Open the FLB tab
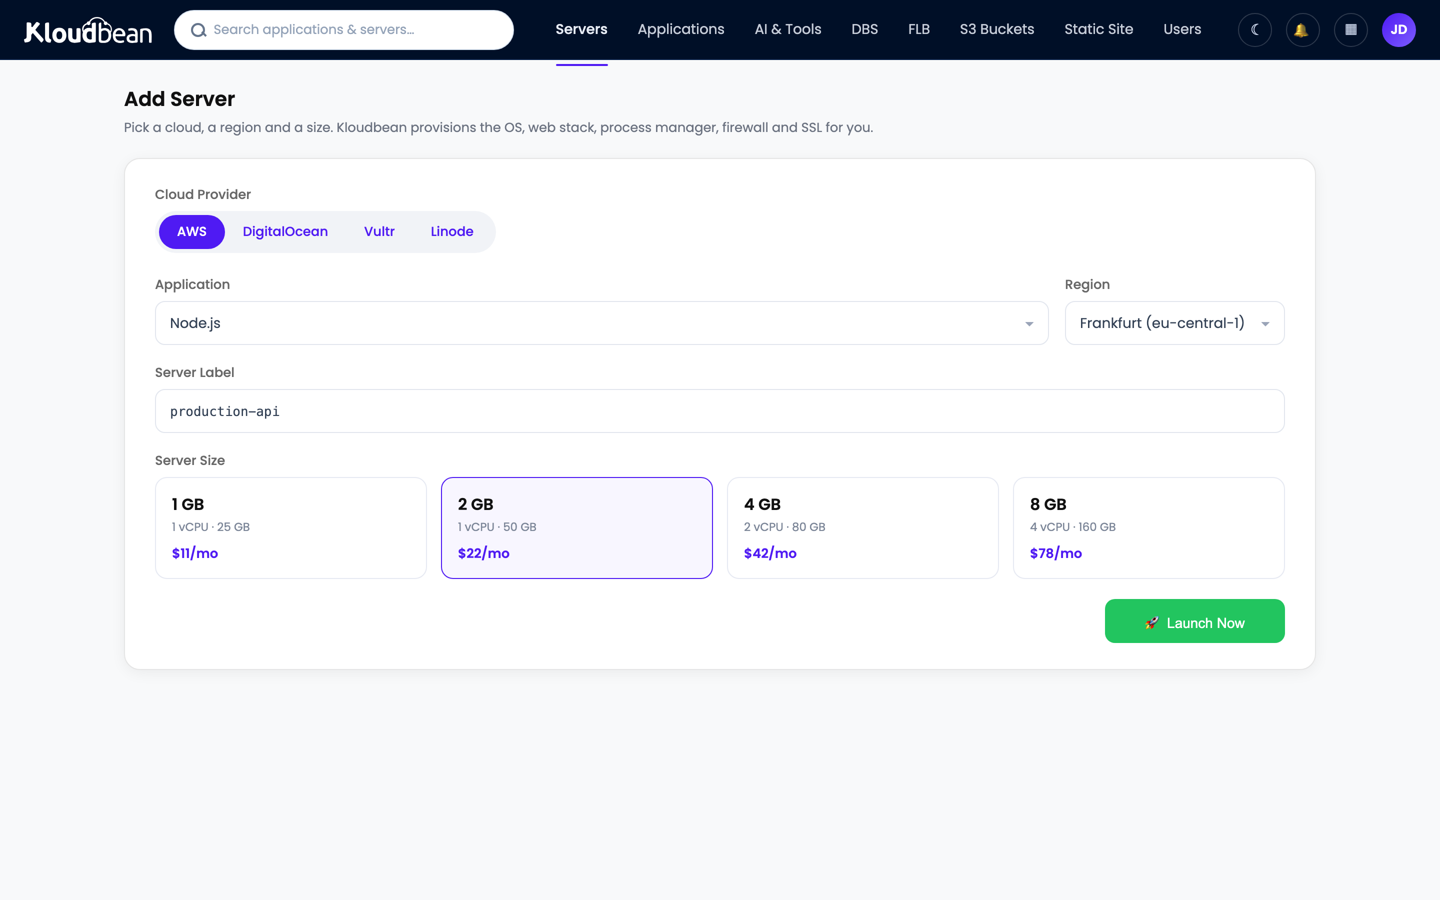Screen dimensions: 1440x900 click(918, 30)
